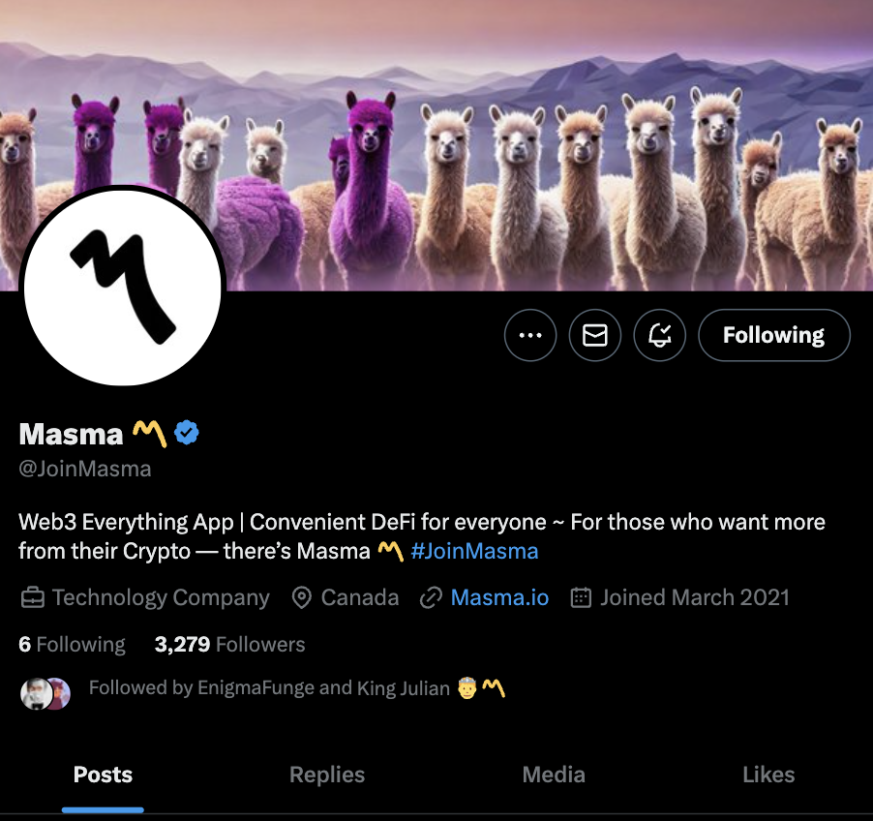The height and width of the screenshot is (821, 873).
Task: Open followers you know avatars
Action: (x=45, y=693)
